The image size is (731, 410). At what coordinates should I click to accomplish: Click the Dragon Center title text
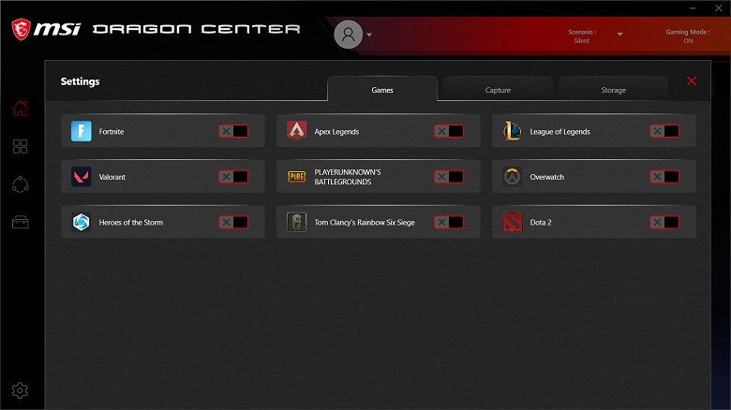coord(196,29)
